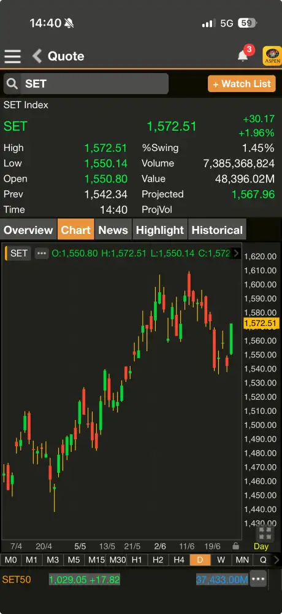Open chart options dots beside SET
This screenshot has height=614, width=282.
pos(42,254)
